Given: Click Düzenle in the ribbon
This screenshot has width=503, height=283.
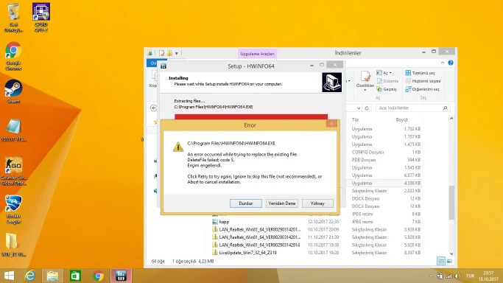Looking at the screenshot, I should tap(387, 81).
